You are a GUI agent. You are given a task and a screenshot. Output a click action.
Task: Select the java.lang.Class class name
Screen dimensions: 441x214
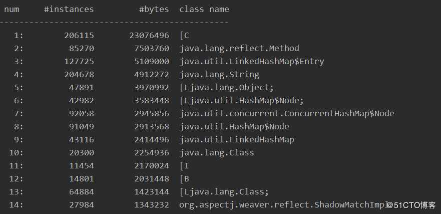click(x=216, y=152)
